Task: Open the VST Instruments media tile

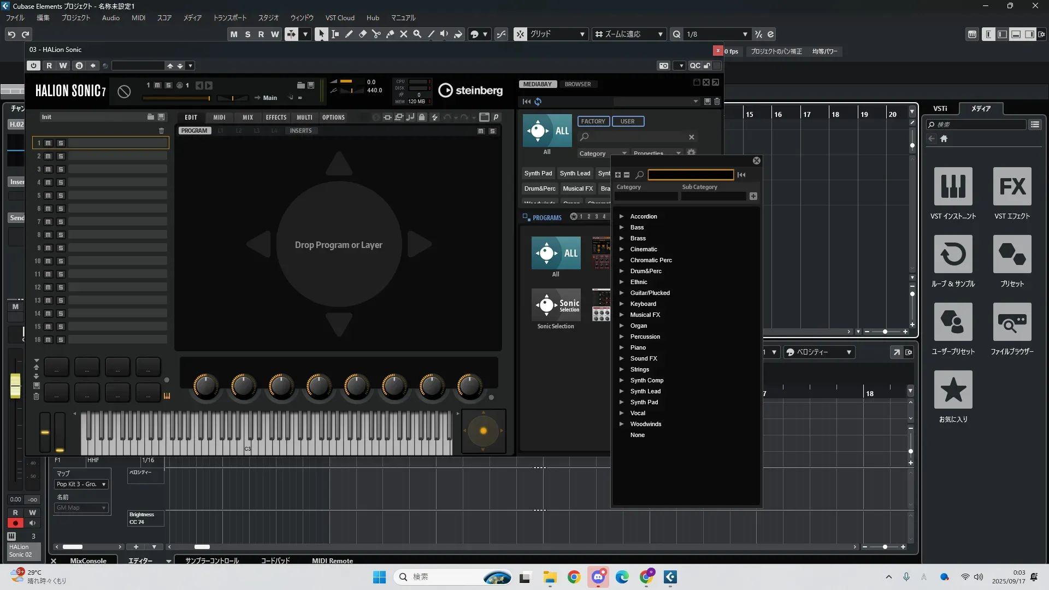Action: [x=953, y=187]
